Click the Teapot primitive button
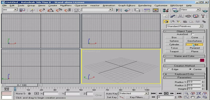This screenshot has height=100, width=210. 174,51
